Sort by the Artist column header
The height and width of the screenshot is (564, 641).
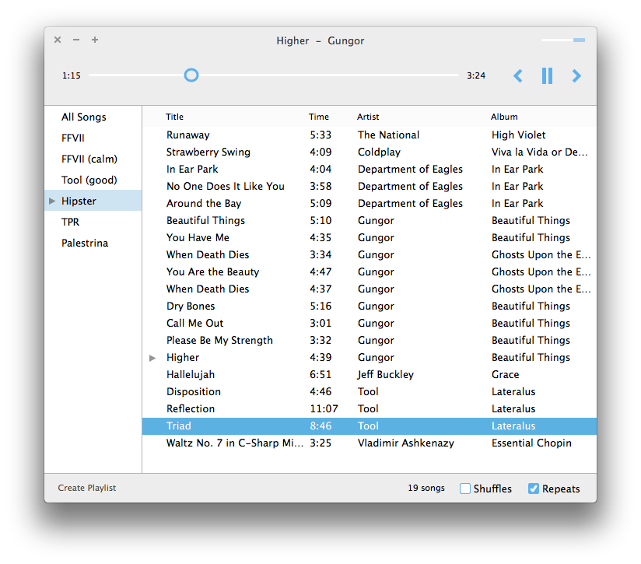(x=368, y=117)
